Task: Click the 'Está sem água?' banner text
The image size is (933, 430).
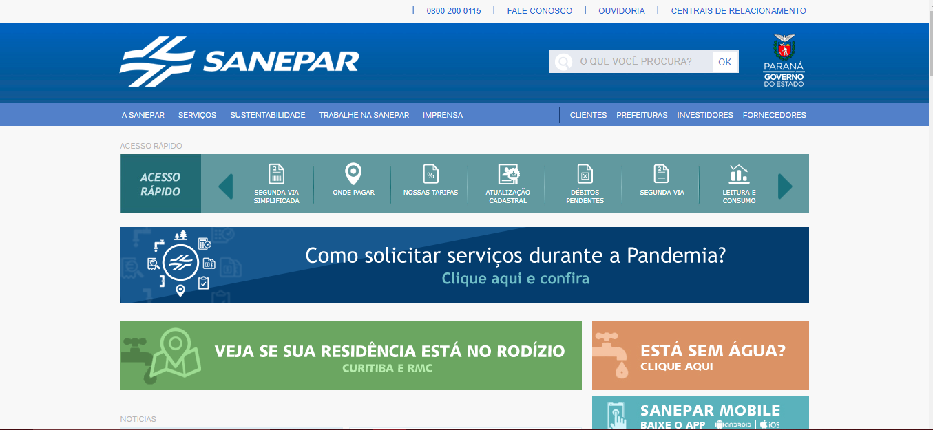Action: point(713,351)
